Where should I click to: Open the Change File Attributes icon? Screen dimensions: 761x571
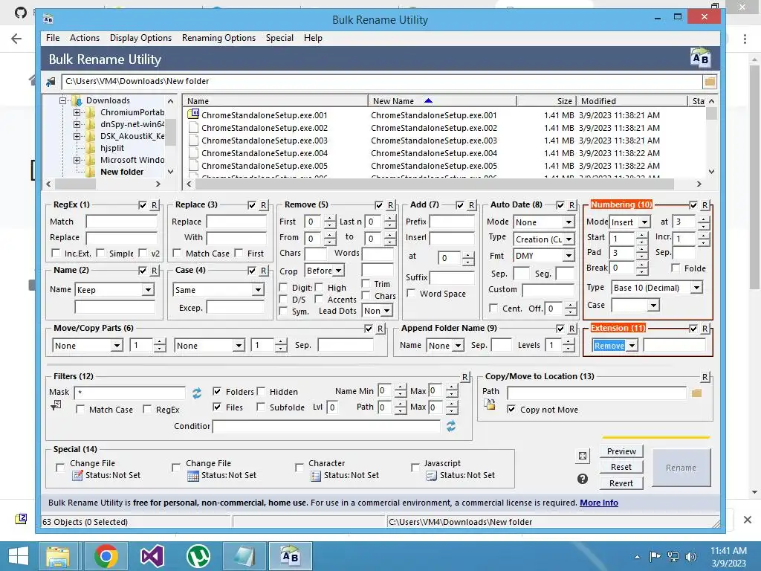click(x=77, y=476)
